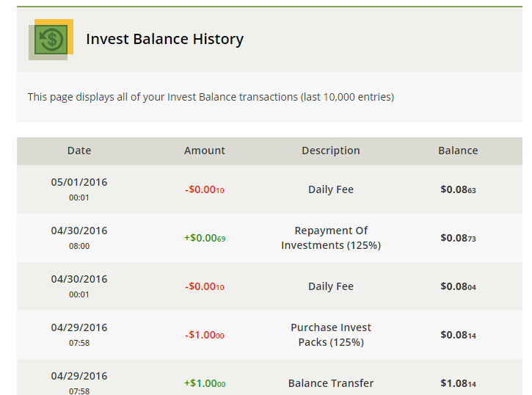
Task: Click the $1.0814 balance value
Action: [x=458, y=383]
